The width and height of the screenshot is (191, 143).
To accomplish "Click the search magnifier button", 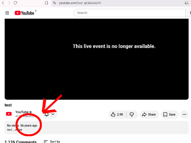I will [189, 13].
